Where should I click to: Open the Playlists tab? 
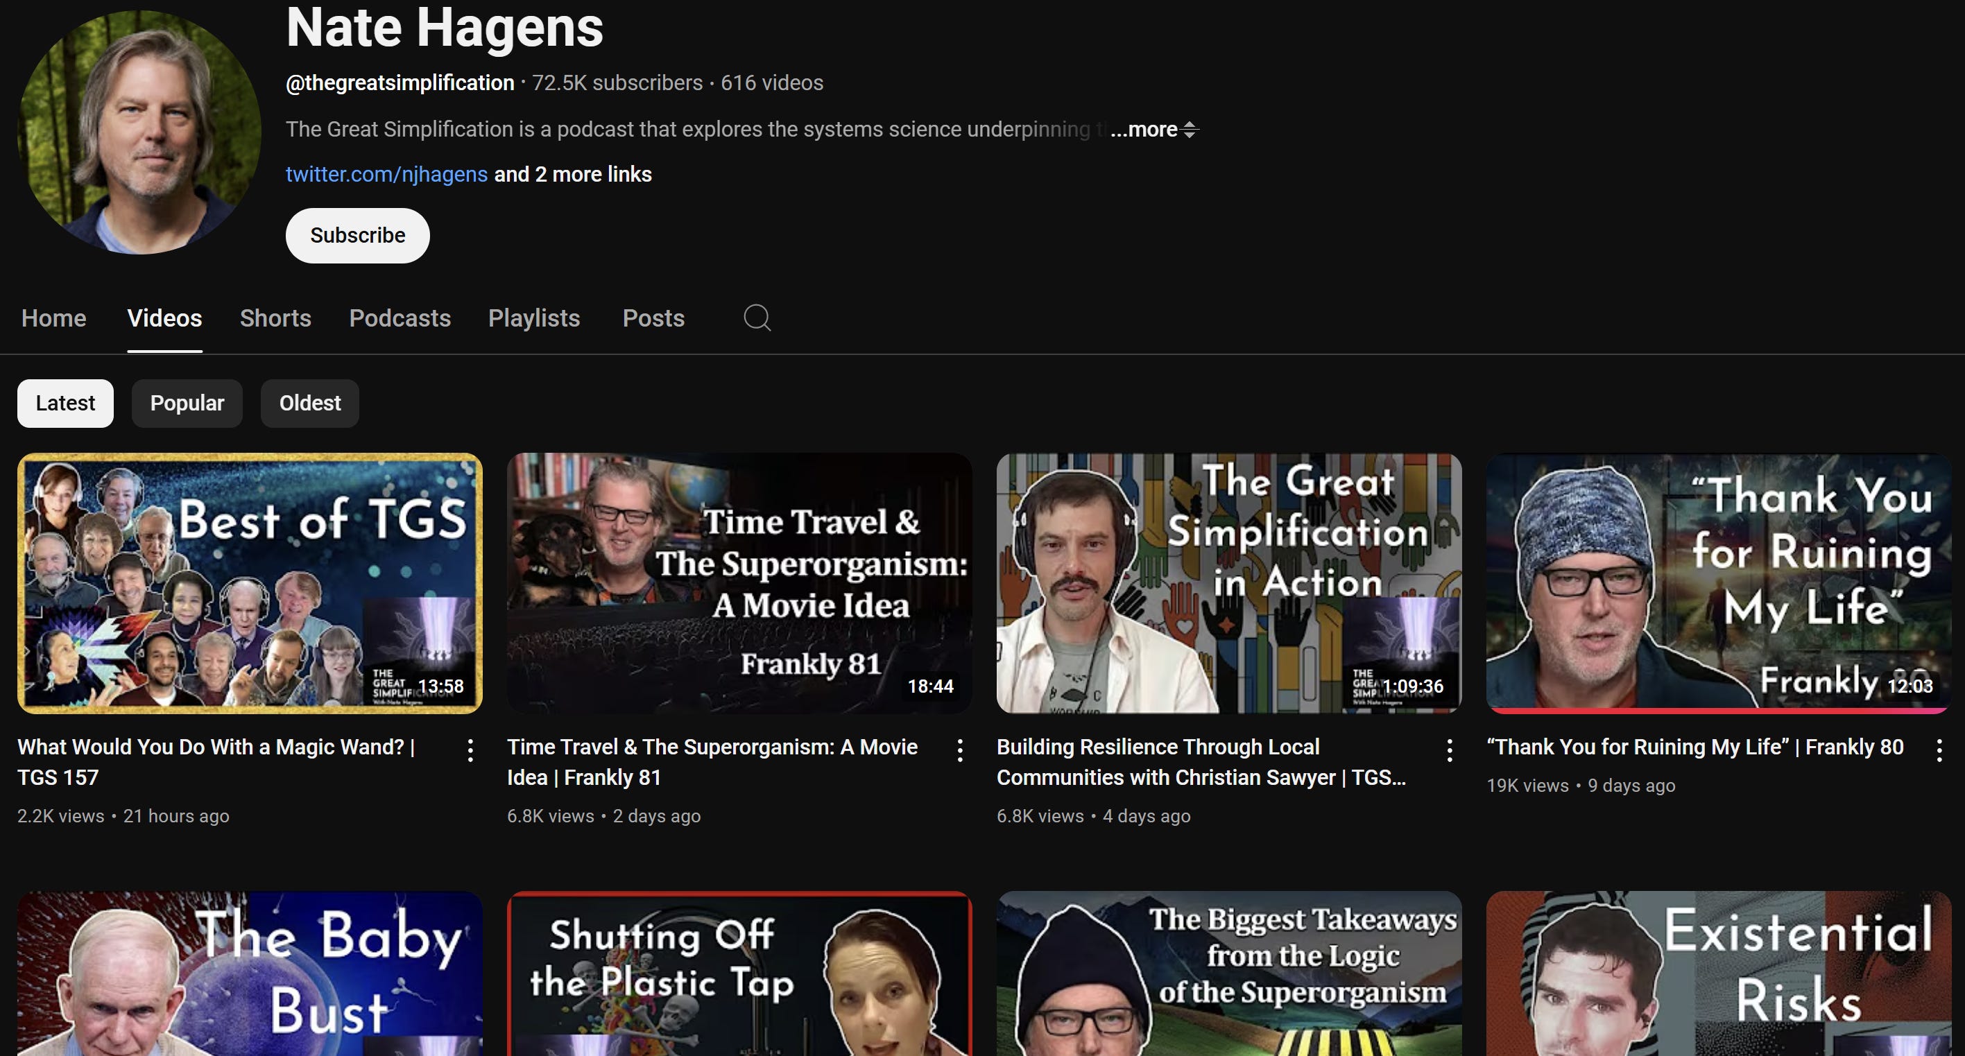point(534,318)
